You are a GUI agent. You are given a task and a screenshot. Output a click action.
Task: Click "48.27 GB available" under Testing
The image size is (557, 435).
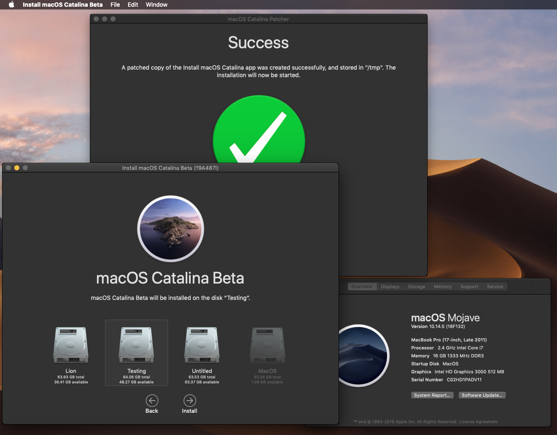(x=137, y=382)
